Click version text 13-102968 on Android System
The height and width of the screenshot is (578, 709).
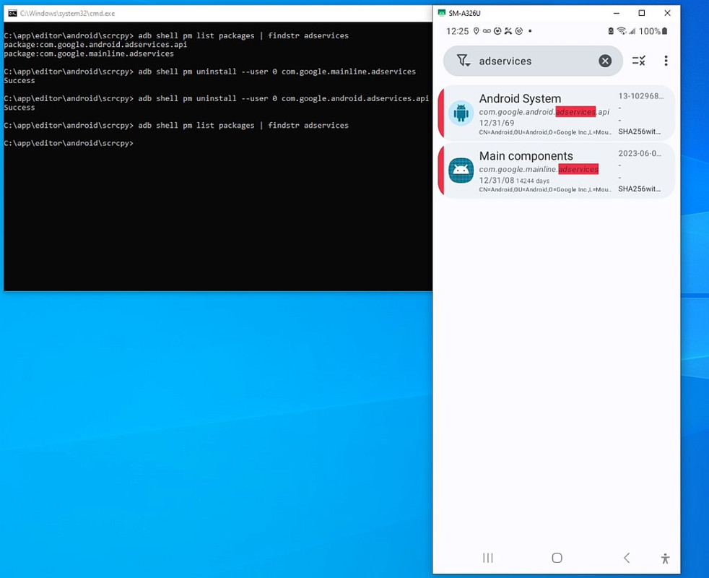point(640,96)
